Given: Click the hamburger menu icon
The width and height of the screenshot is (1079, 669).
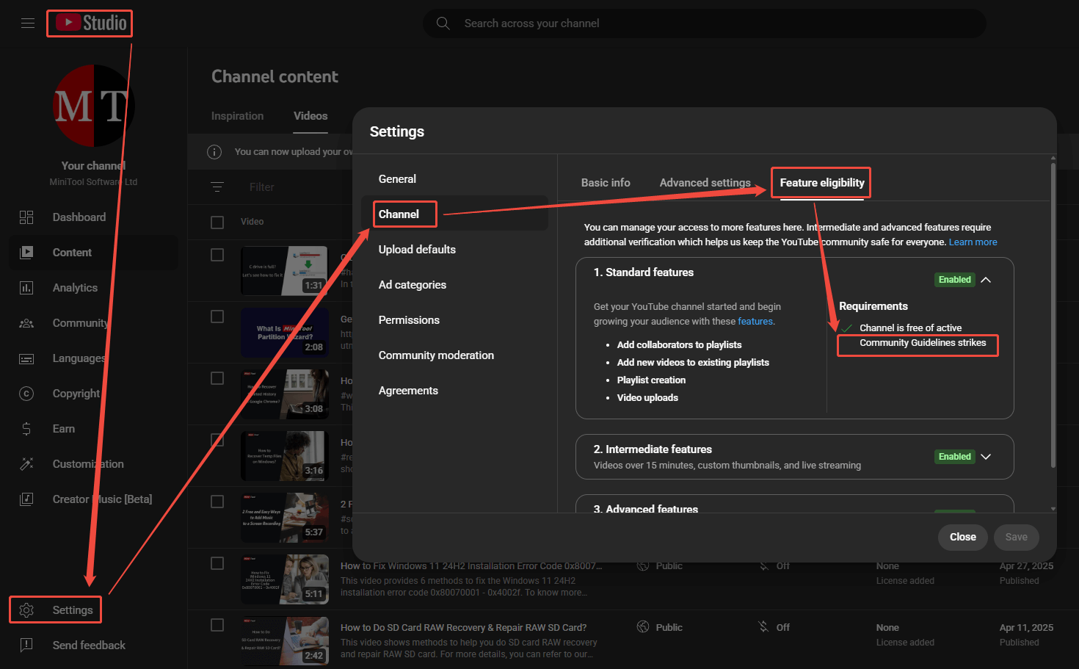Looking at the screenshot, I should click(x=28, y=23).
